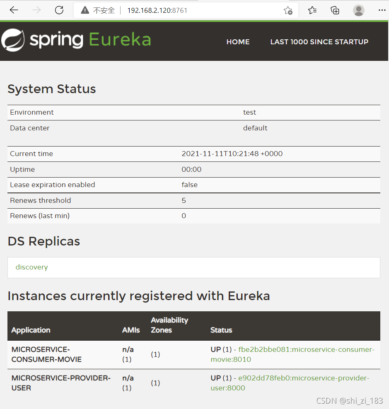Open the HOME nav item
This screenshot has width=389, height=409.
point(238,42)
